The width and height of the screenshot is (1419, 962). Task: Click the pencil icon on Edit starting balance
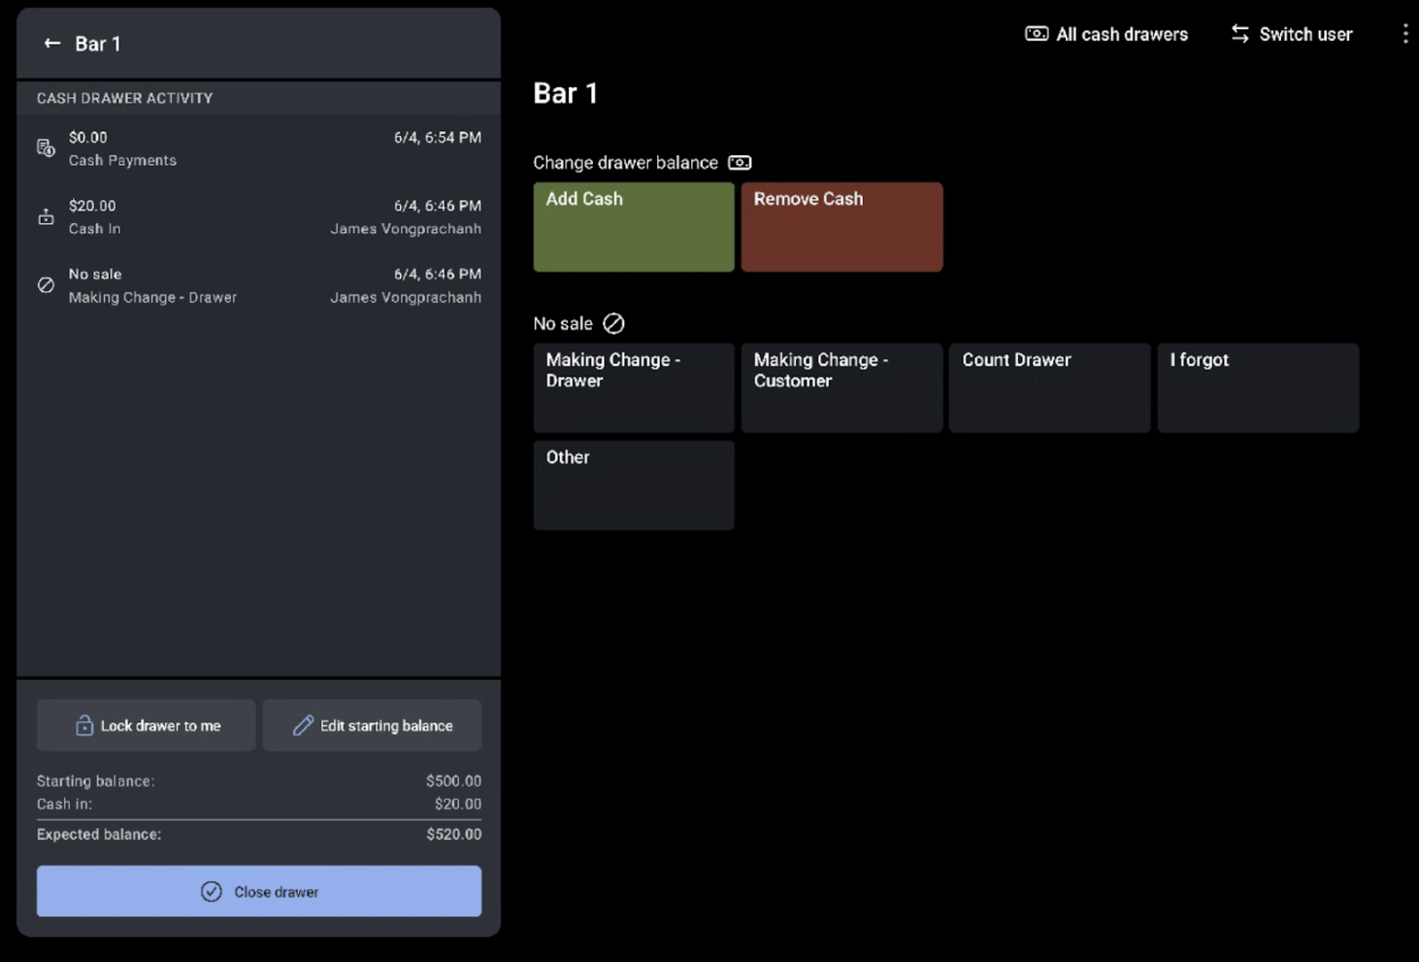tap(303, 726)
